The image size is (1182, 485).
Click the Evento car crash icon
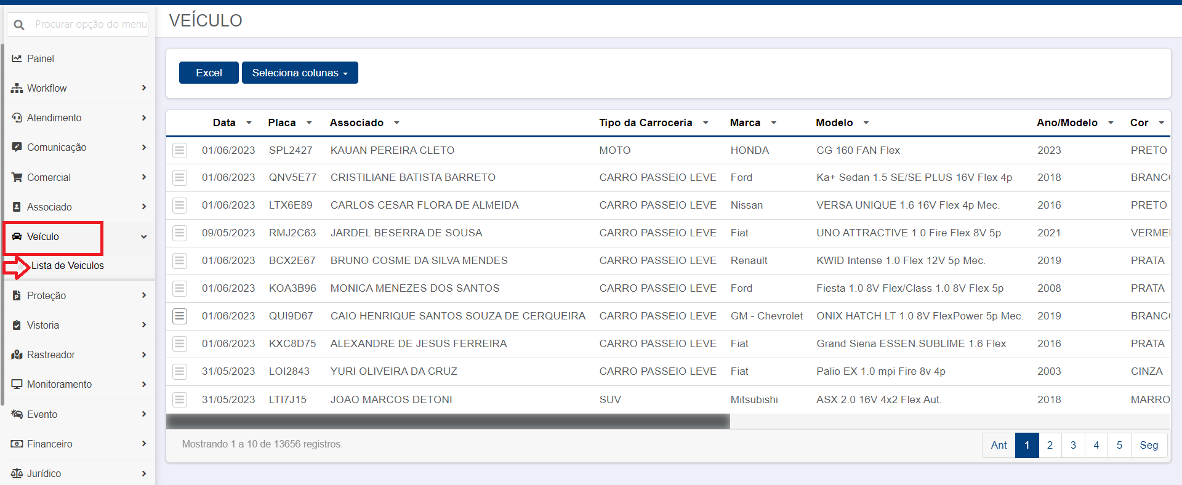pyautogui.click(x=17, y=414)
